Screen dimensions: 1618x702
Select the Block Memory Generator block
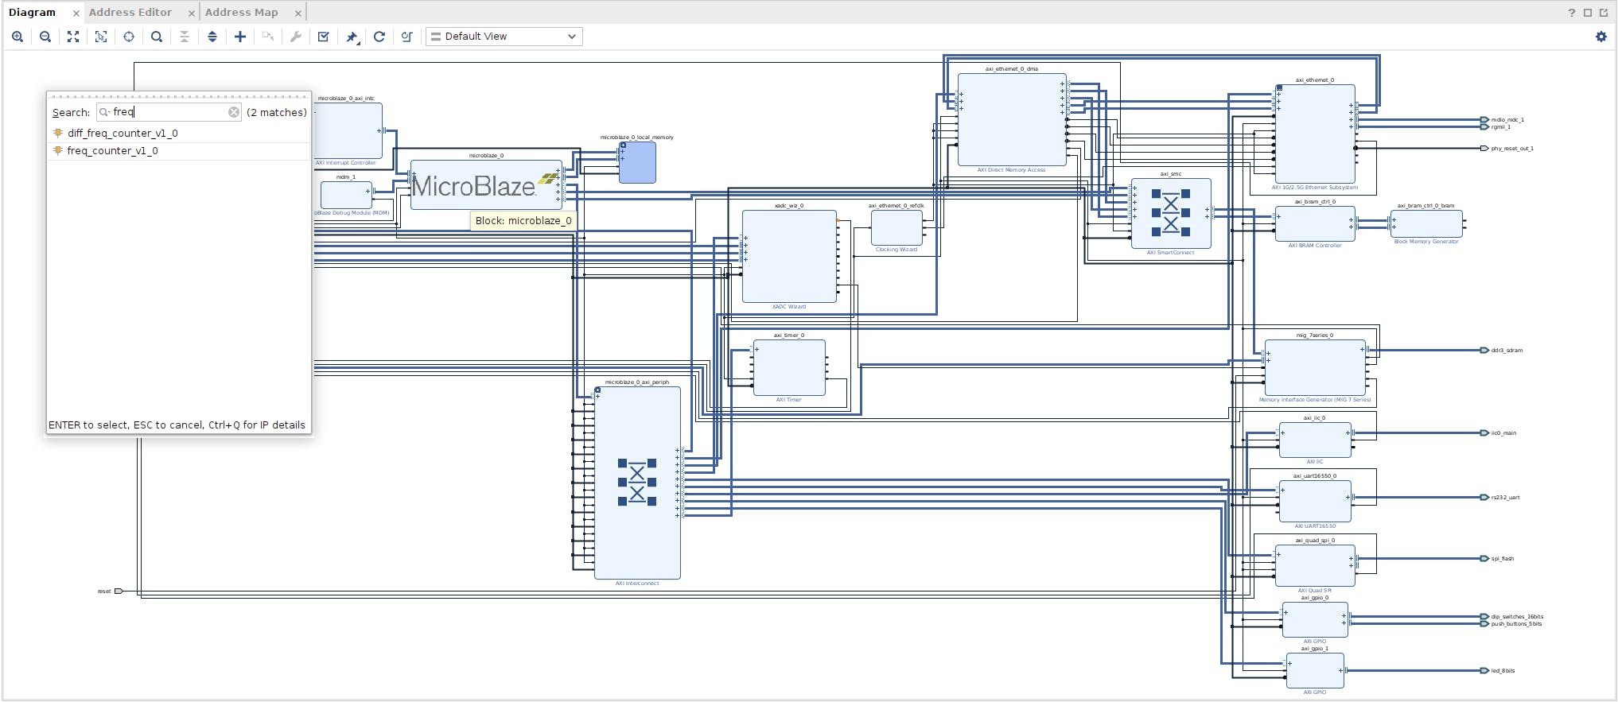pyautogui.click(x=1426, y=223)
